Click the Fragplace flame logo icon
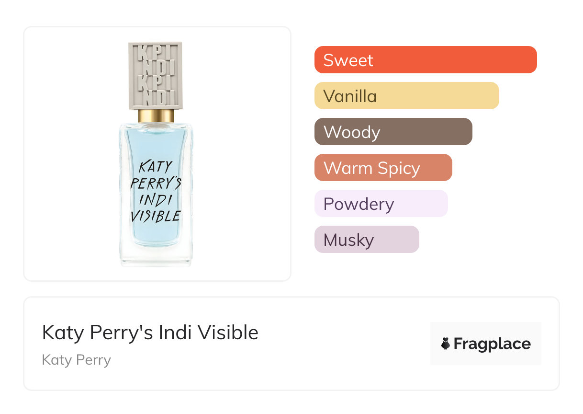Image resolution: width=583 pixels, height=414 pixels. tap(446, 344)
